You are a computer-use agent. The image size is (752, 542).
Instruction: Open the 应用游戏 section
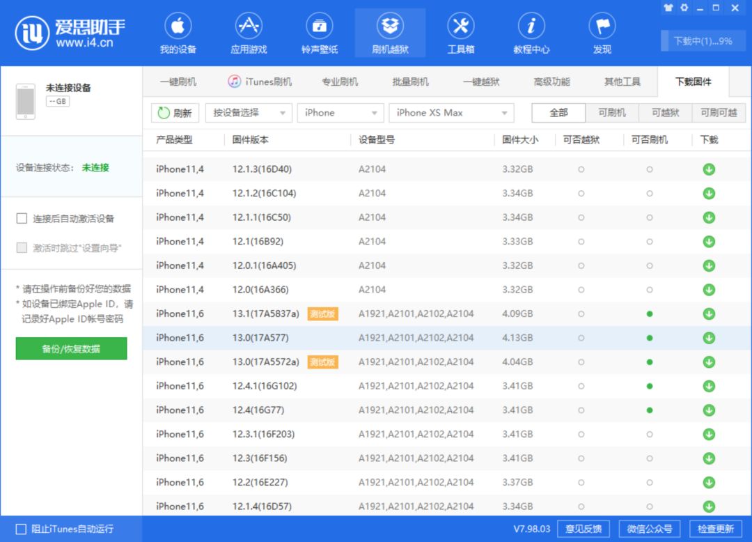point(249,34)
